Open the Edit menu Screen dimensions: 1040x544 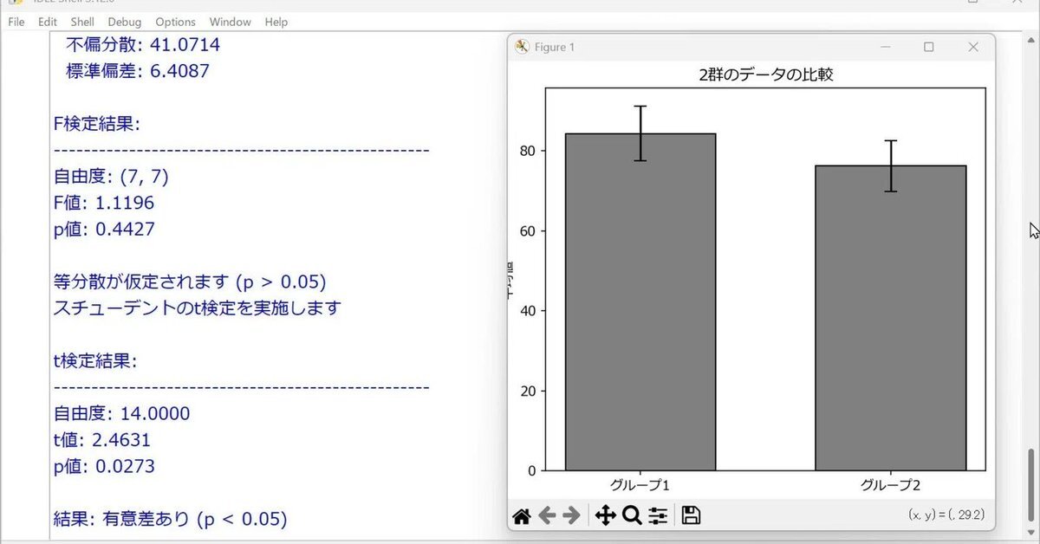(x=48, y=22)
